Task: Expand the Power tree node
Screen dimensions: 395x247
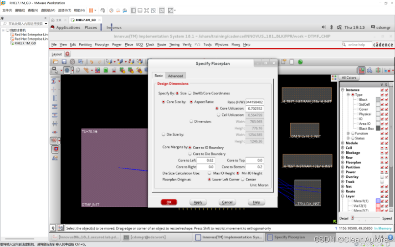Action: [x=343, y=172]
